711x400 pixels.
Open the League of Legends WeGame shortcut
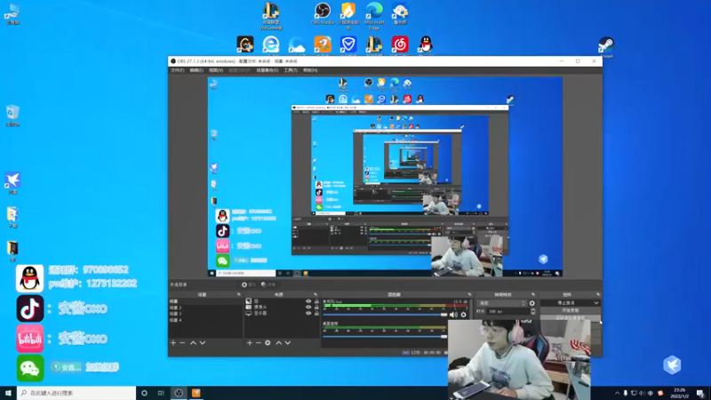tap(271, 15)
